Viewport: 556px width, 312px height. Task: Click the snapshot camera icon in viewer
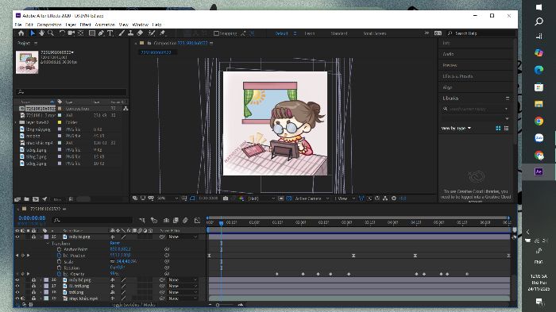coord(226,198)
